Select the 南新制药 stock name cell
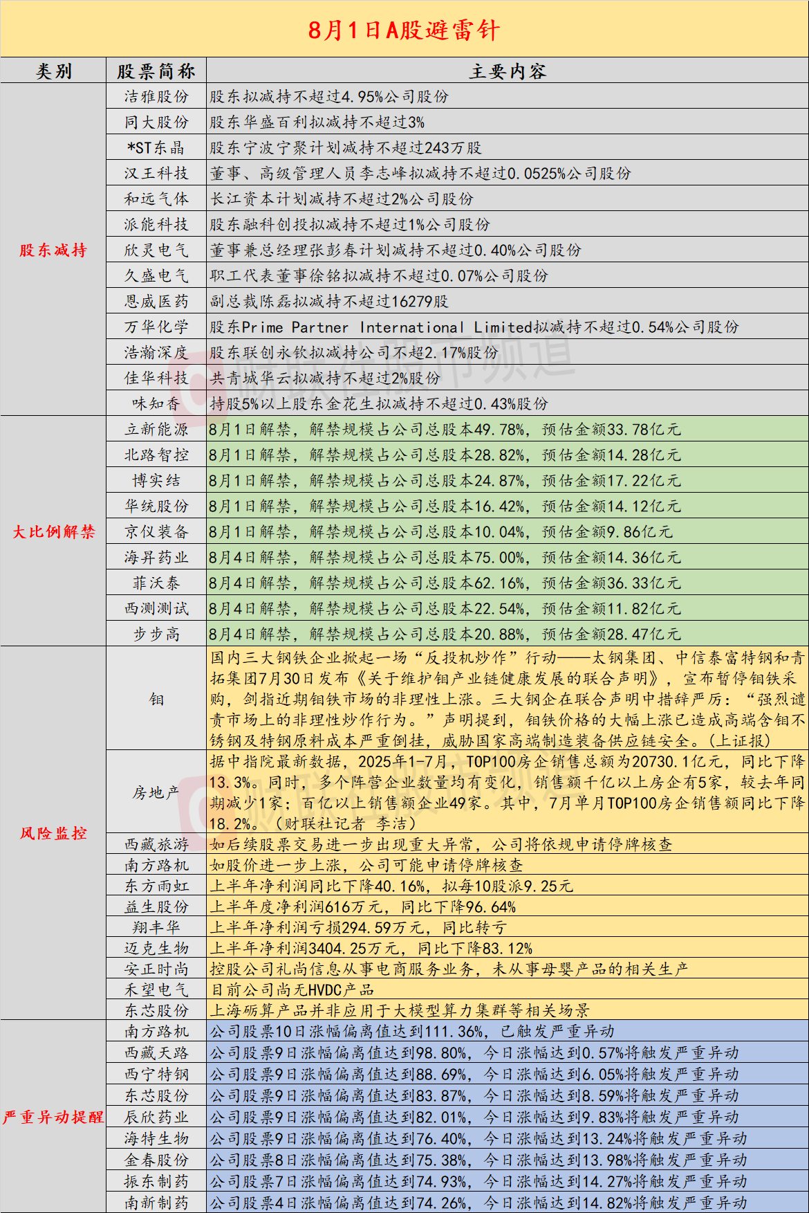The image size is (809, 1213). (x=156, y=1203)
